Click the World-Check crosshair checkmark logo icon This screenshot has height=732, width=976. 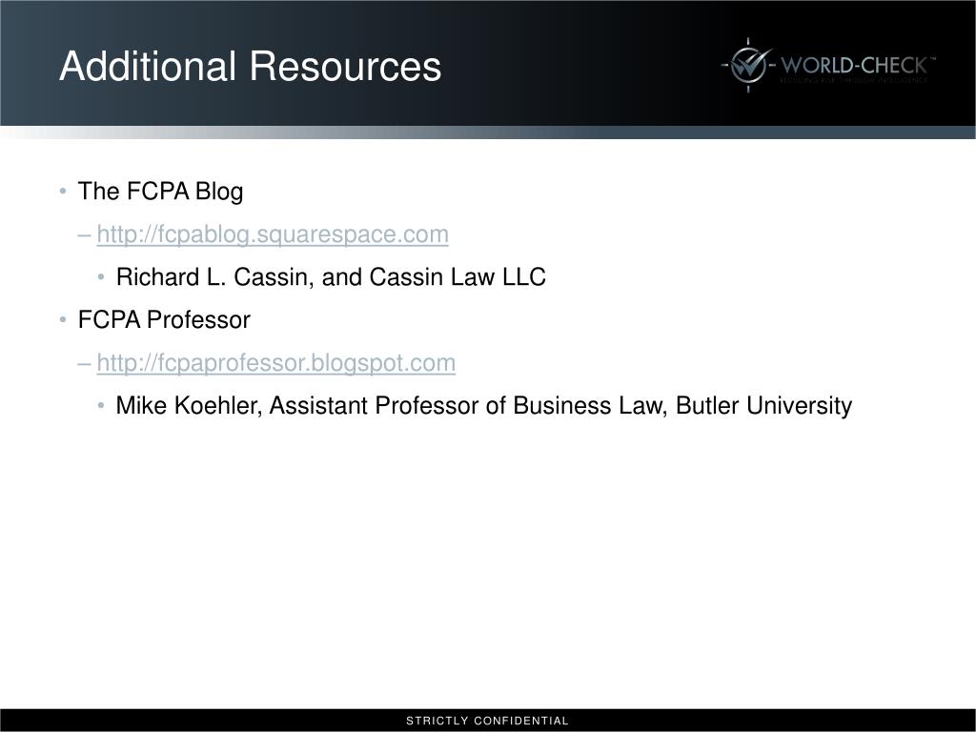point(748,66)
